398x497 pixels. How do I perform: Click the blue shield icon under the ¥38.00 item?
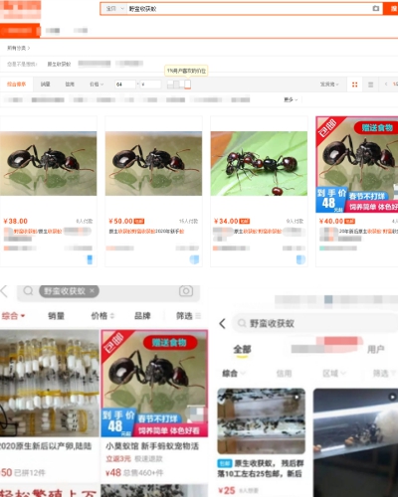coord(90,259)
